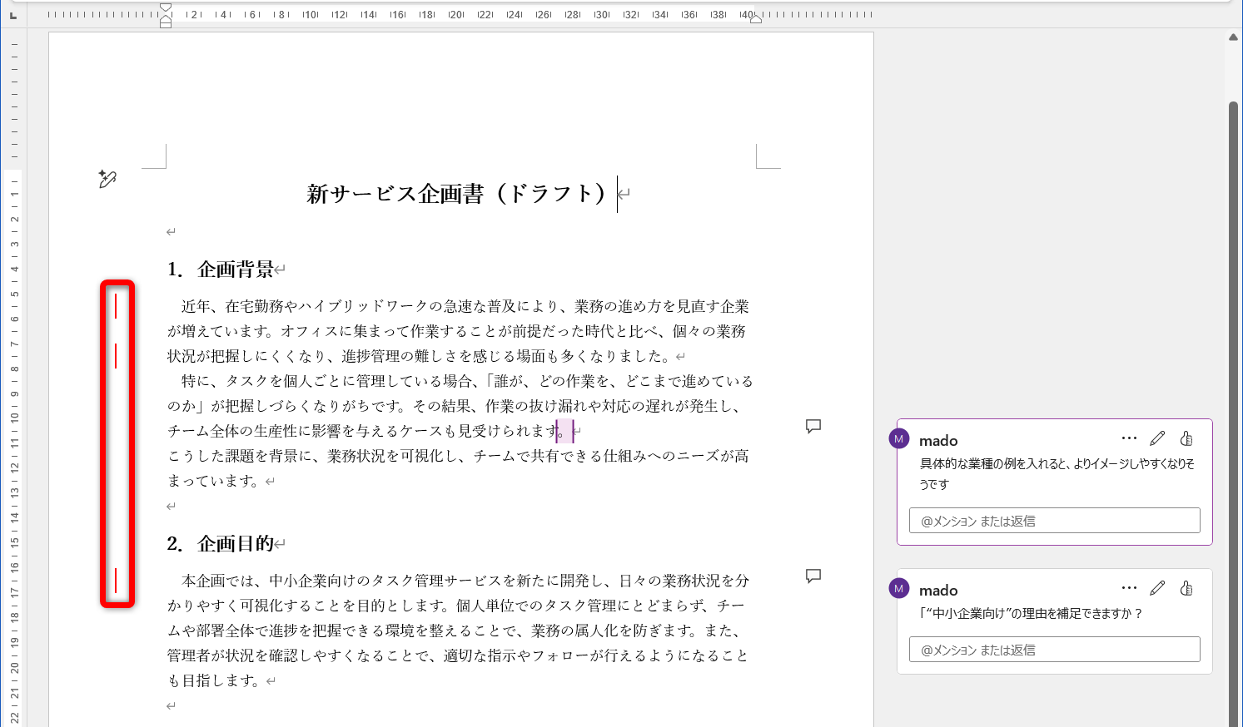Open more actions on mado's second comment
Image resolution: width=1243 pixels, height=727 pixels.
point(1129,586)
